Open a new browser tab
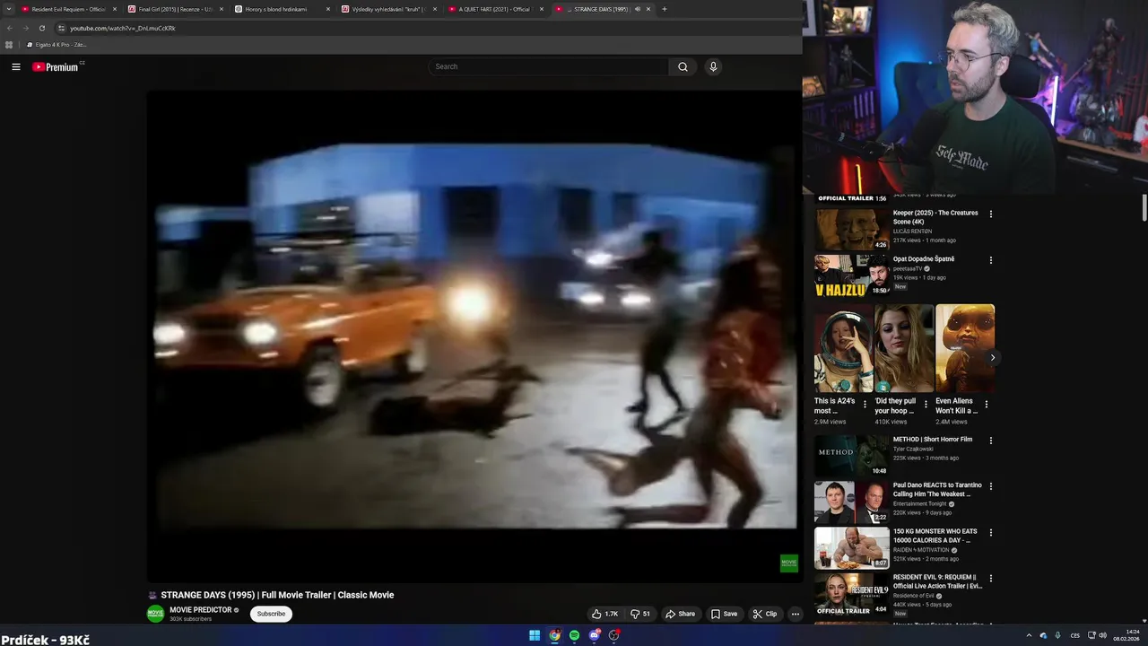Screen dimensions: 1148x646 [x=664, y=9]
